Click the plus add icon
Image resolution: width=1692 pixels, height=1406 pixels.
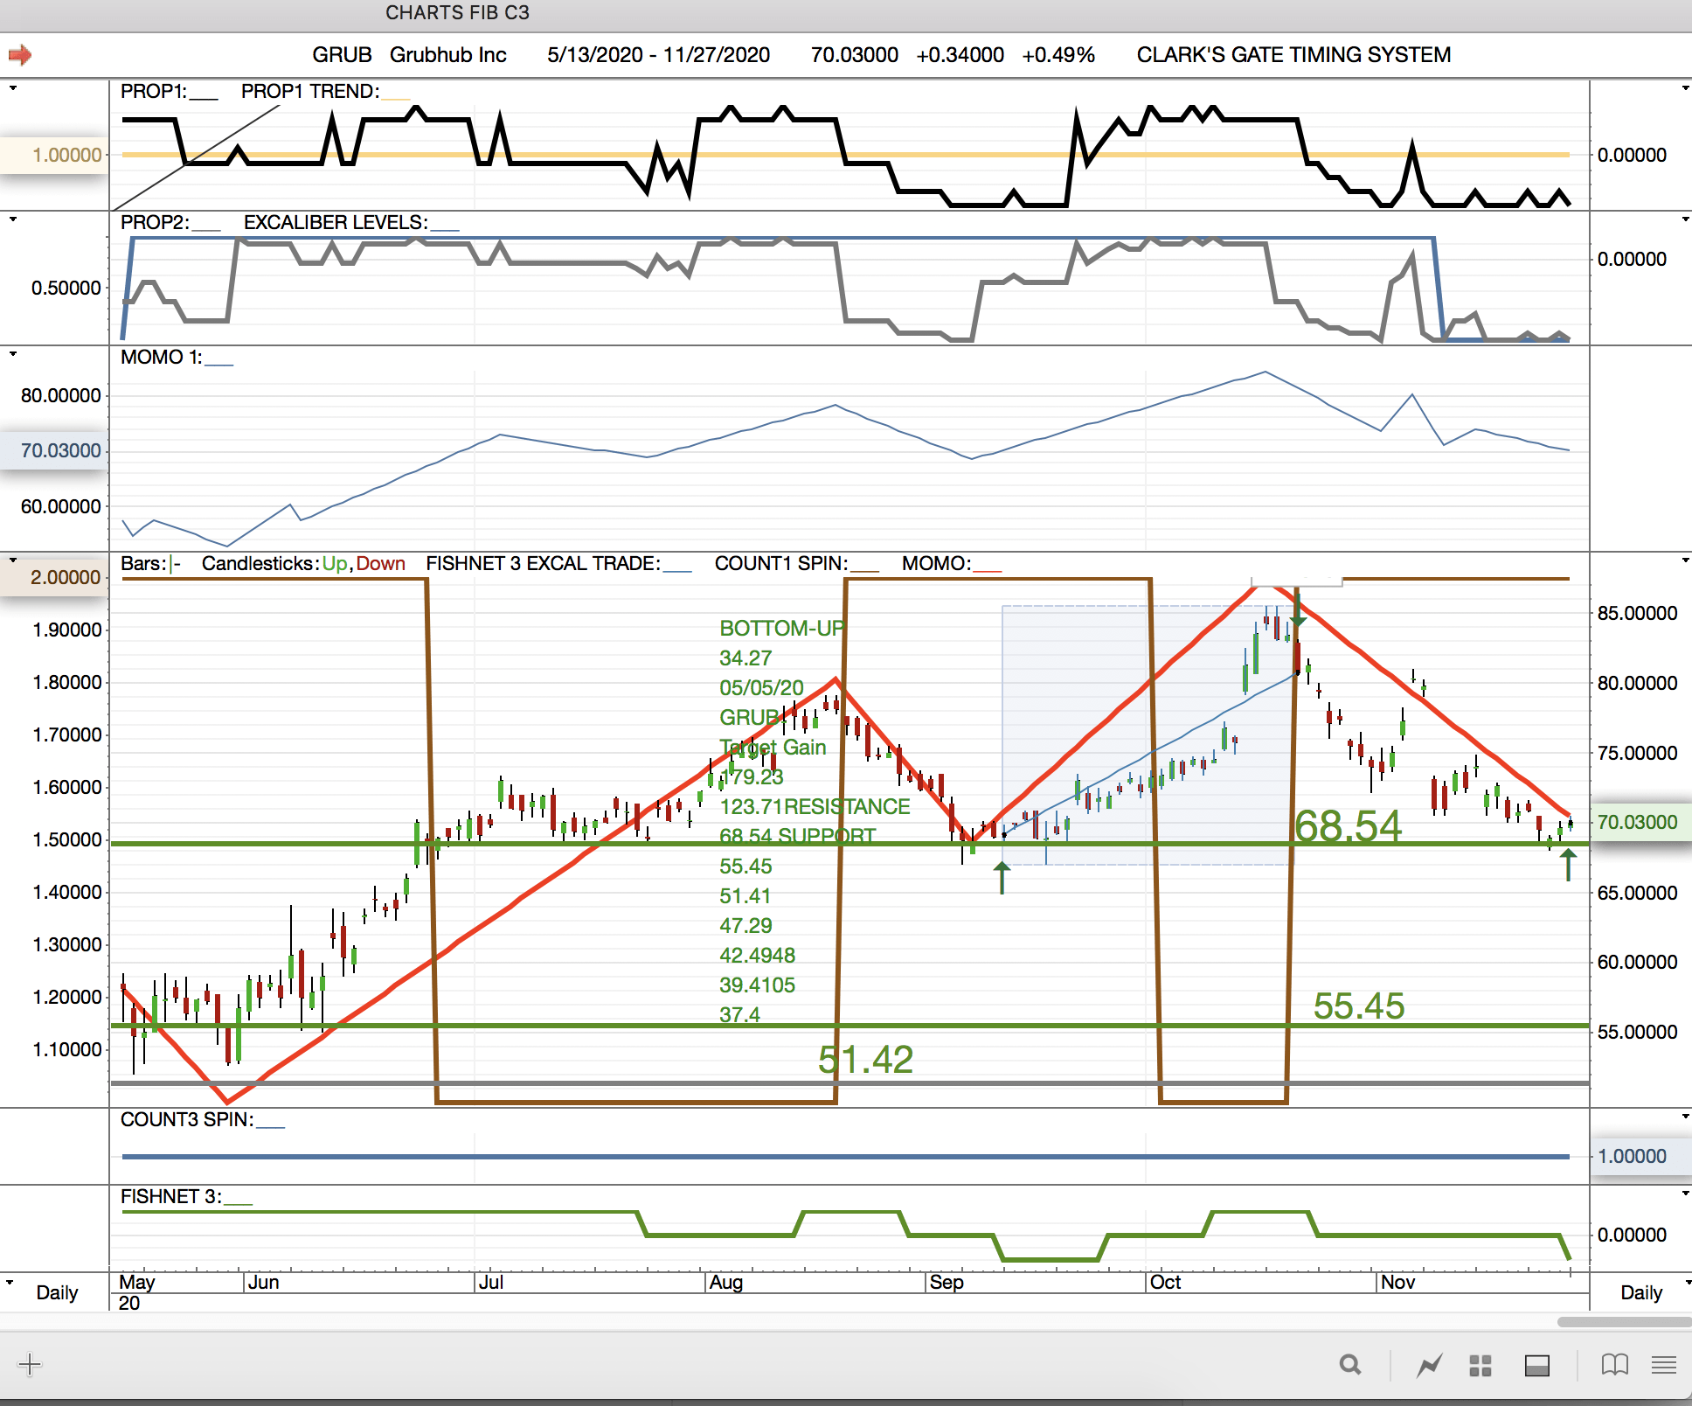[x=30, y=1365]
